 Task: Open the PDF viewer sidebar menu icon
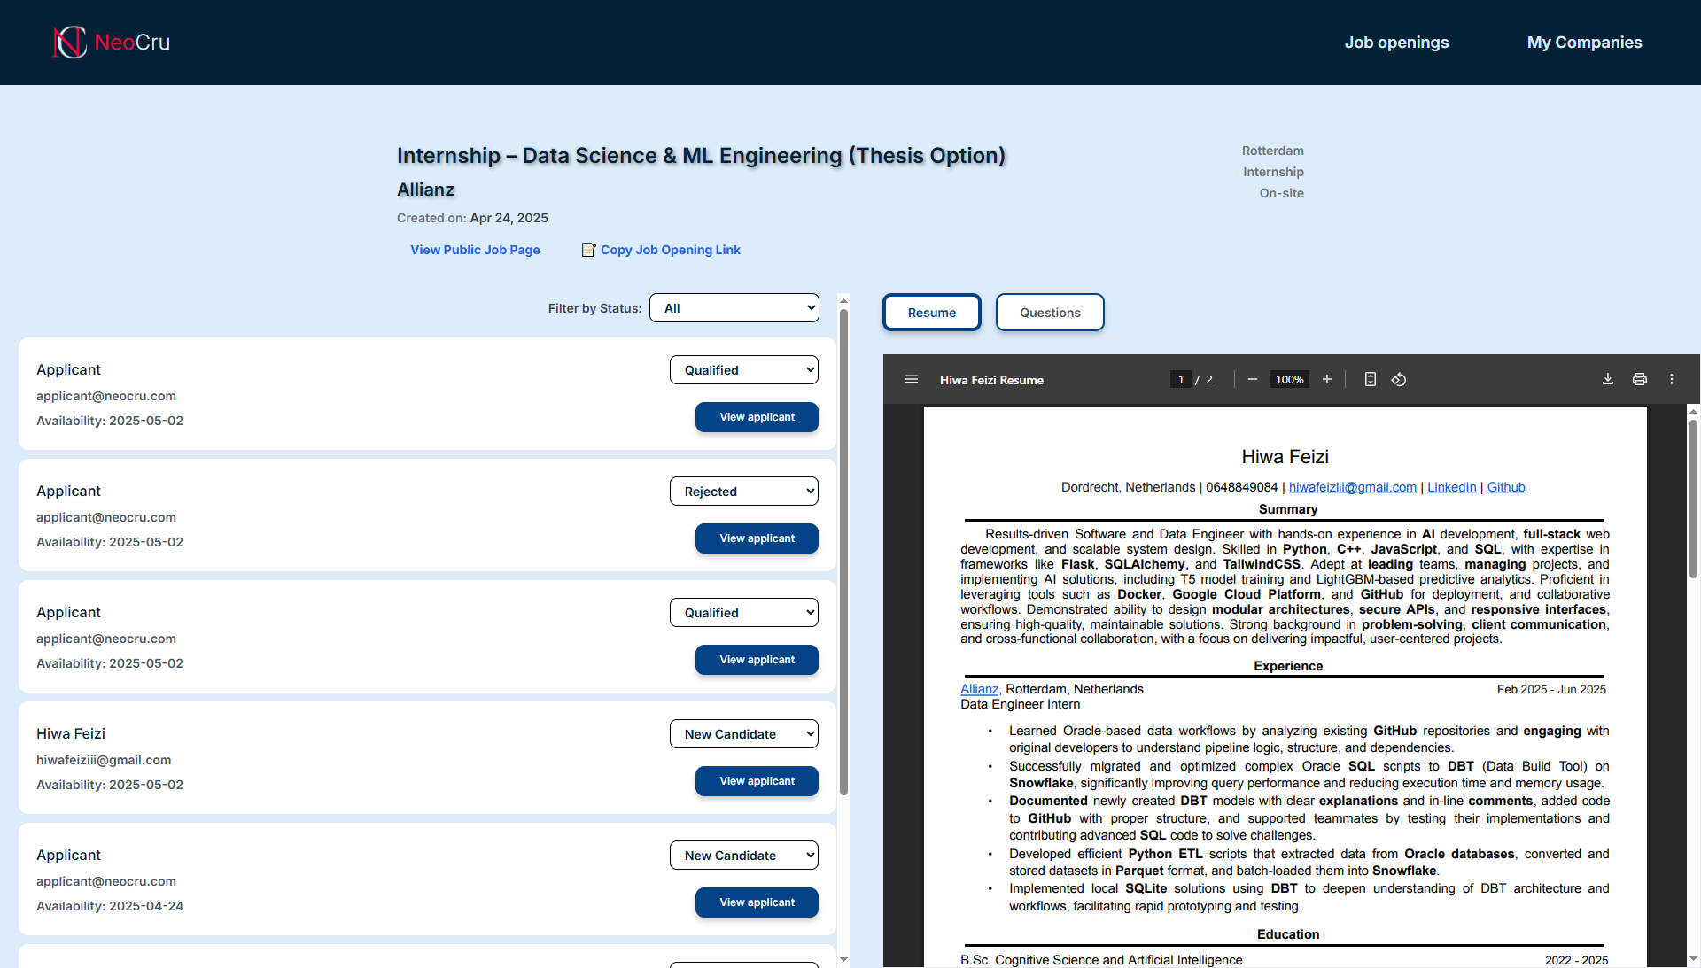point(912,379)
